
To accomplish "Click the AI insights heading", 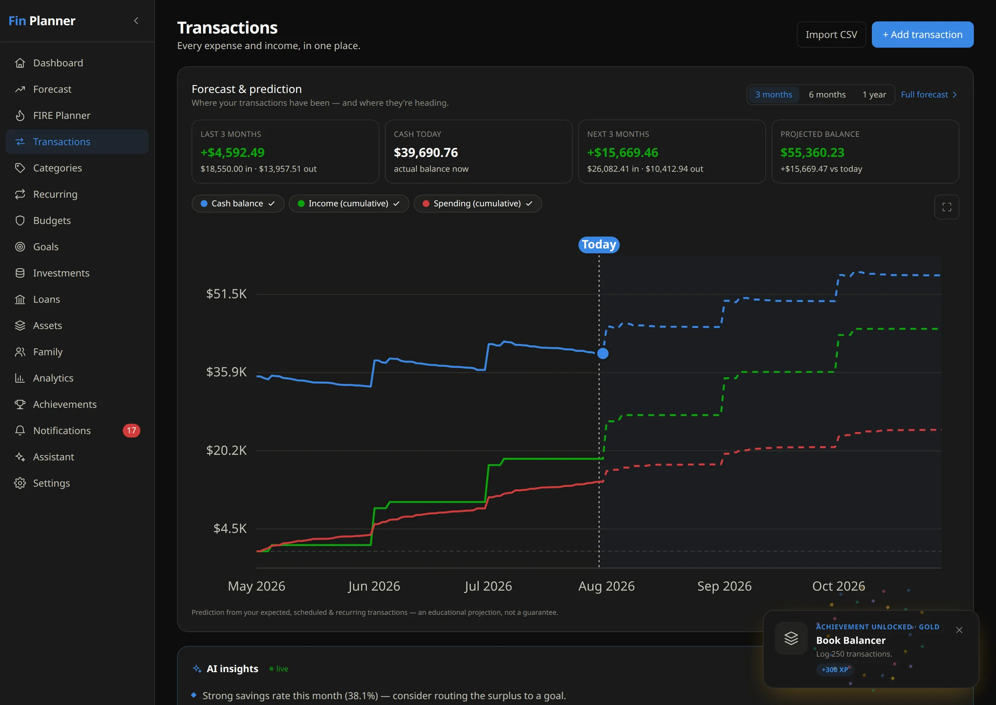I will click(232, 669).
